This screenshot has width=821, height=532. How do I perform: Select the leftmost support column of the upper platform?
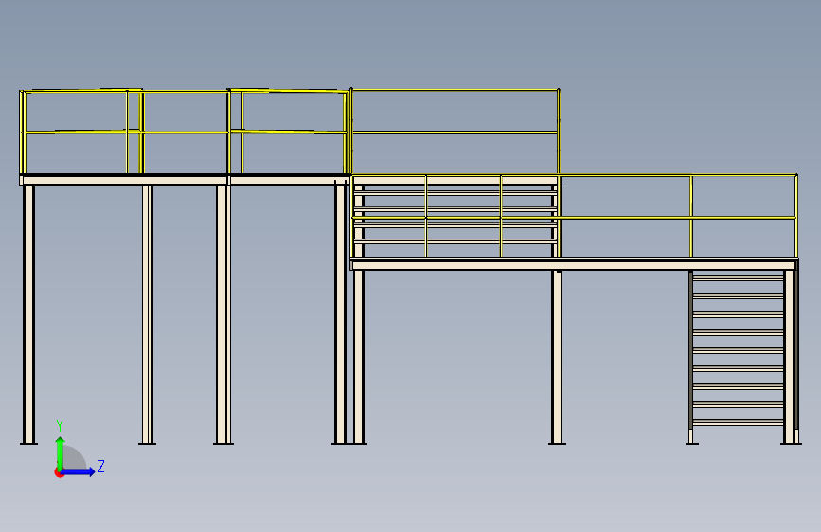(28, 314)
